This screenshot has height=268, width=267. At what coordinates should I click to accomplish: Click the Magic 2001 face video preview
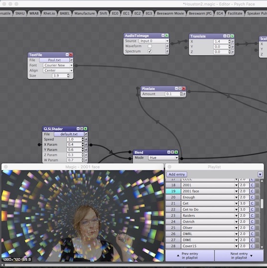[82, 216]
